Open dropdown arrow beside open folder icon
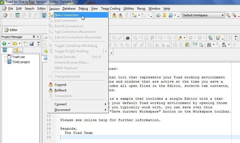This screenshot has height=143, width=240. [20, 44]
